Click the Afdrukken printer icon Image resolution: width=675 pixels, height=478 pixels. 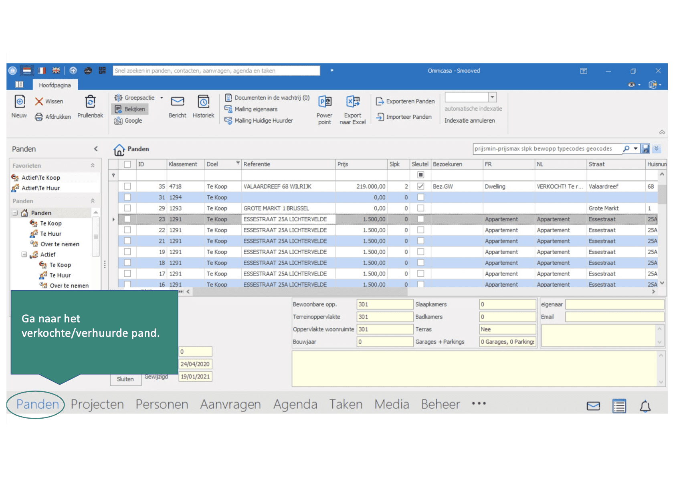(x=39, y=117)
